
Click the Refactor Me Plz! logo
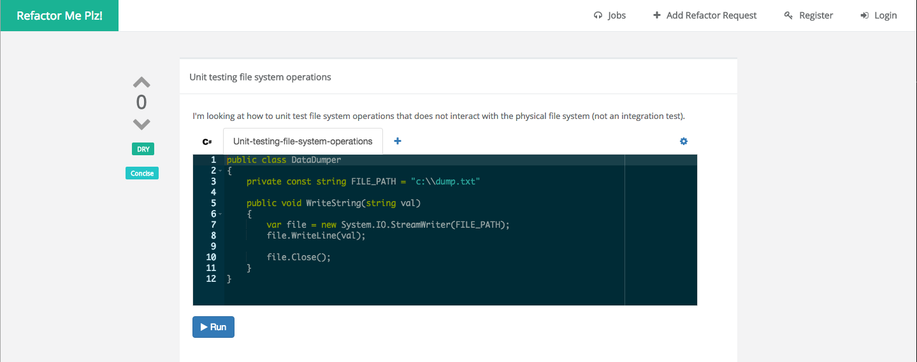pos(59,15)
